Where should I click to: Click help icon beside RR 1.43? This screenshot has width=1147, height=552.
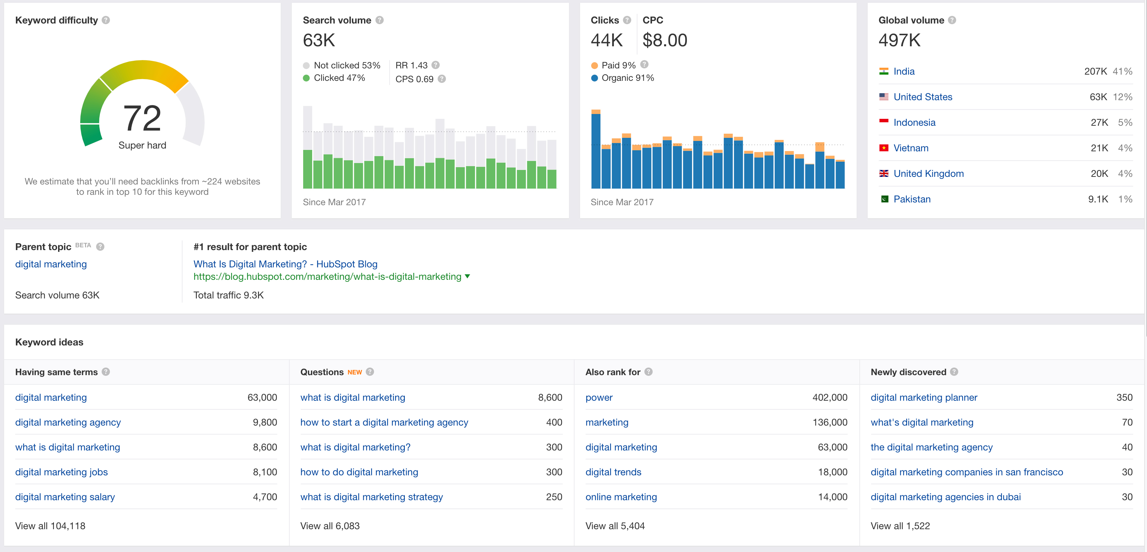436,65
